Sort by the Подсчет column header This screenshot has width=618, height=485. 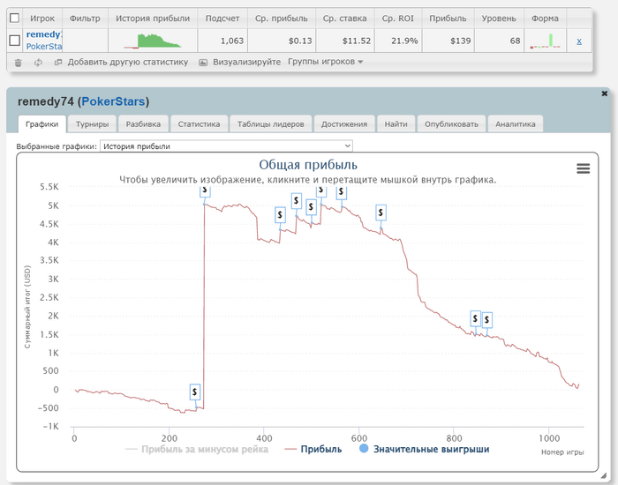tap(222, 19)
